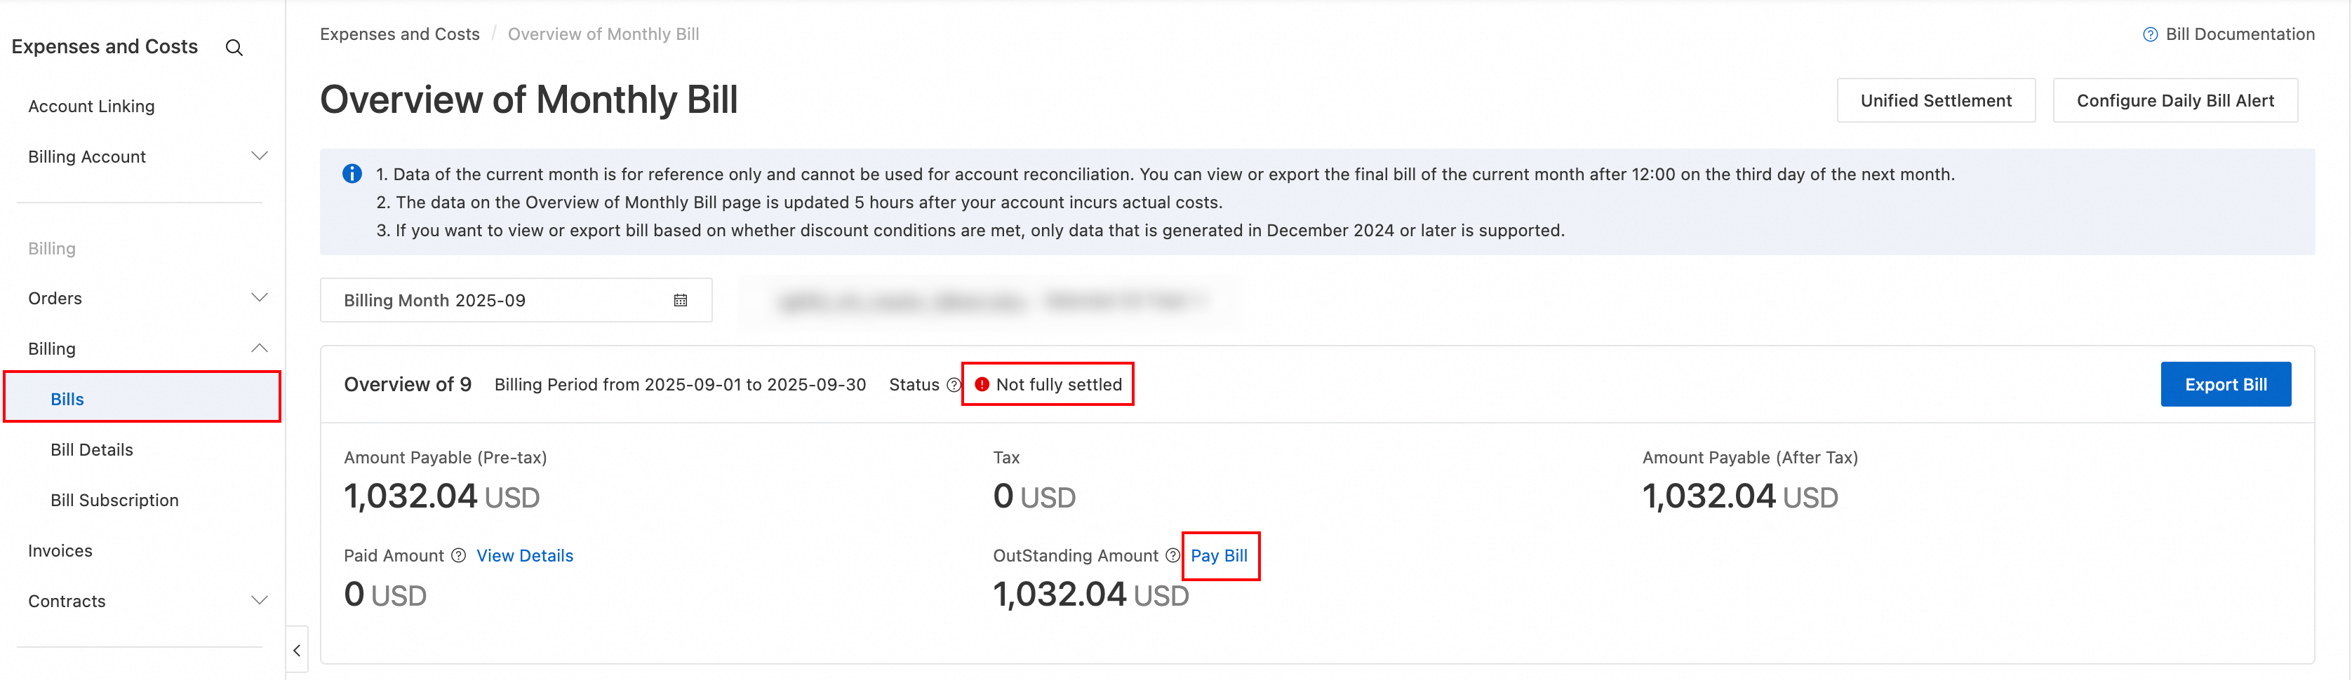The image size is (2352, 680).
Task: Expand the Billing Account menu
Action: coord(260,156)
